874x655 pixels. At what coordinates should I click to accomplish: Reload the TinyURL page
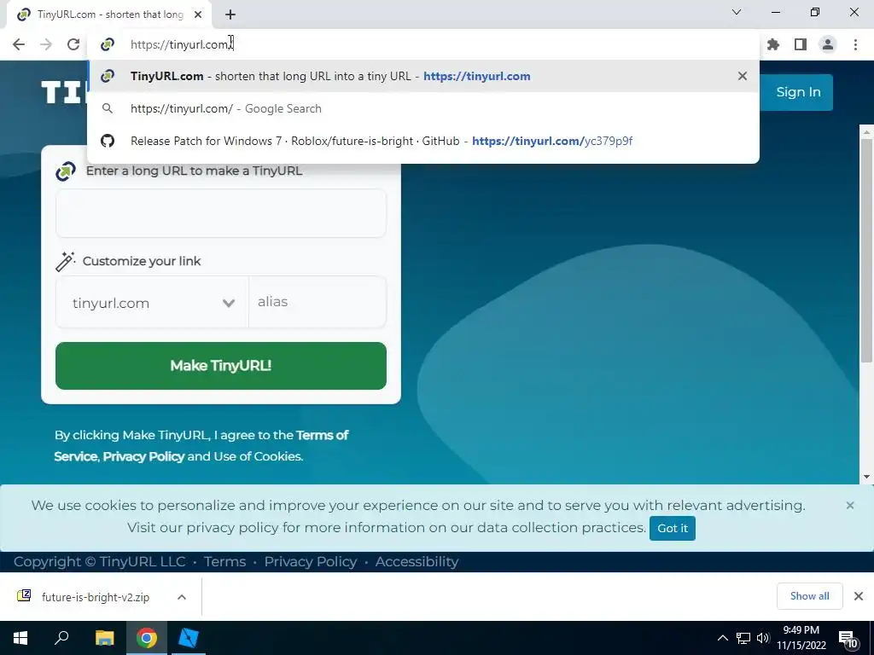click(73, 44)
